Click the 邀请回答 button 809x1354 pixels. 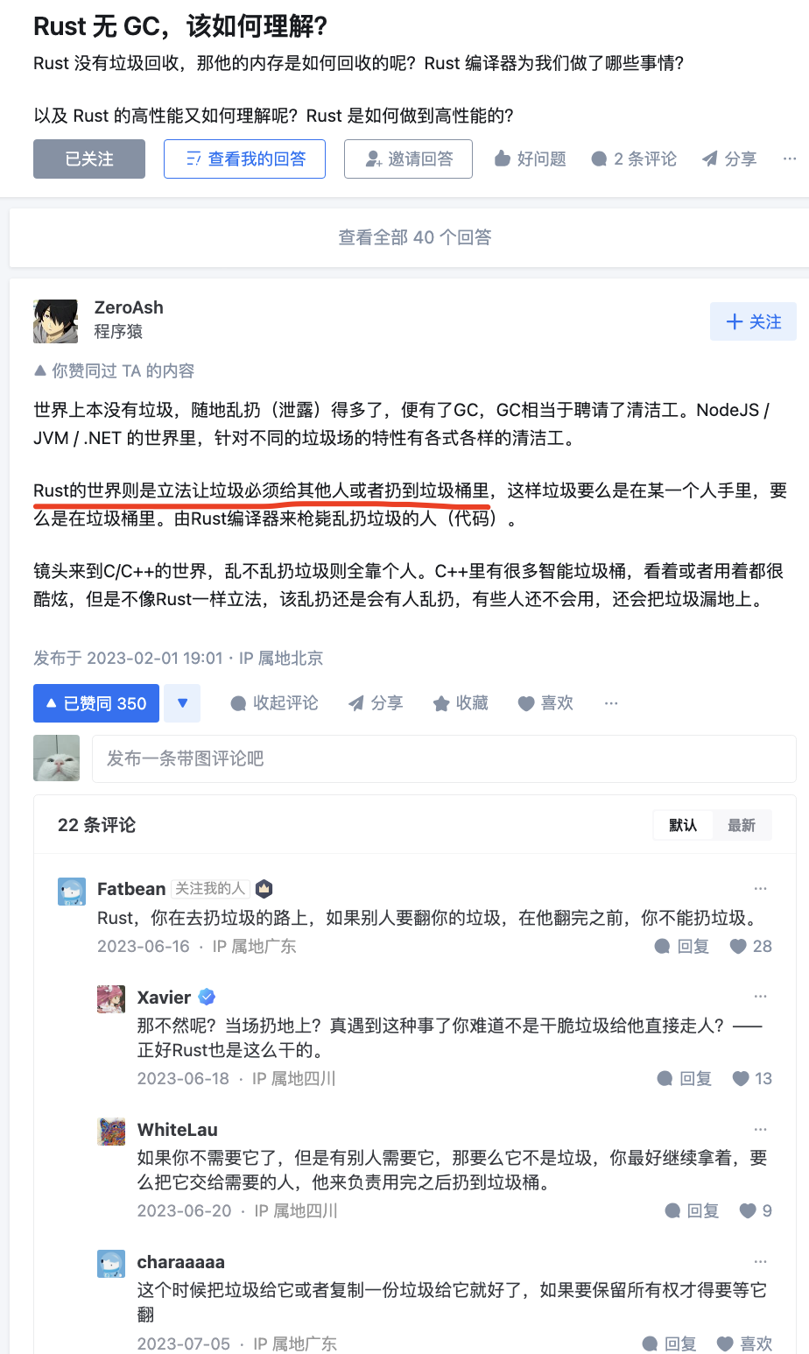tap(409, 159)
